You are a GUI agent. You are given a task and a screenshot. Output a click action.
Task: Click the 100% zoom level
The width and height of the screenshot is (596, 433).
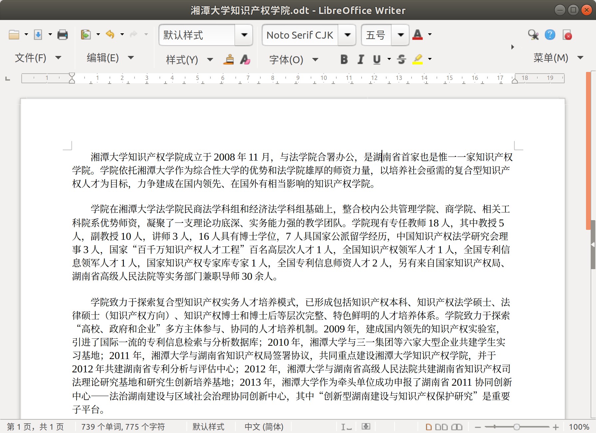(579, 427)
